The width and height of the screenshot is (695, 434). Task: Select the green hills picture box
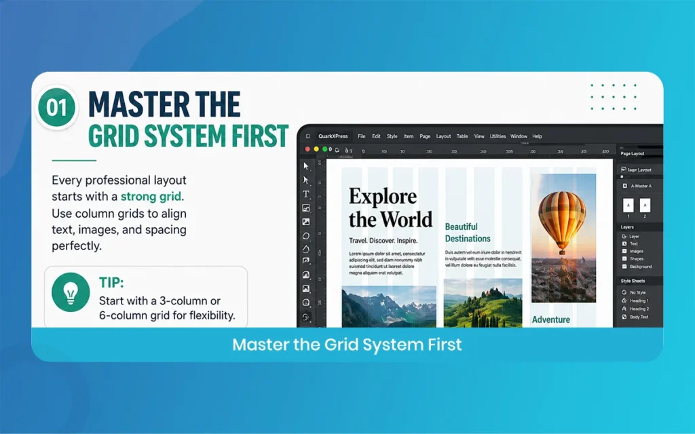click(483, 303)
